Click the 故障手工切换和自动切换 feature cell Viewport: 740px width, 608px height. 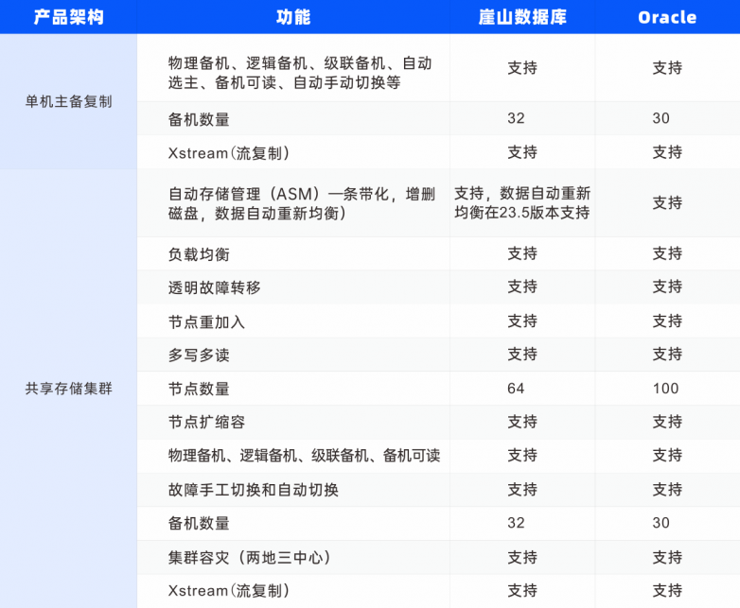click(253, 490)
